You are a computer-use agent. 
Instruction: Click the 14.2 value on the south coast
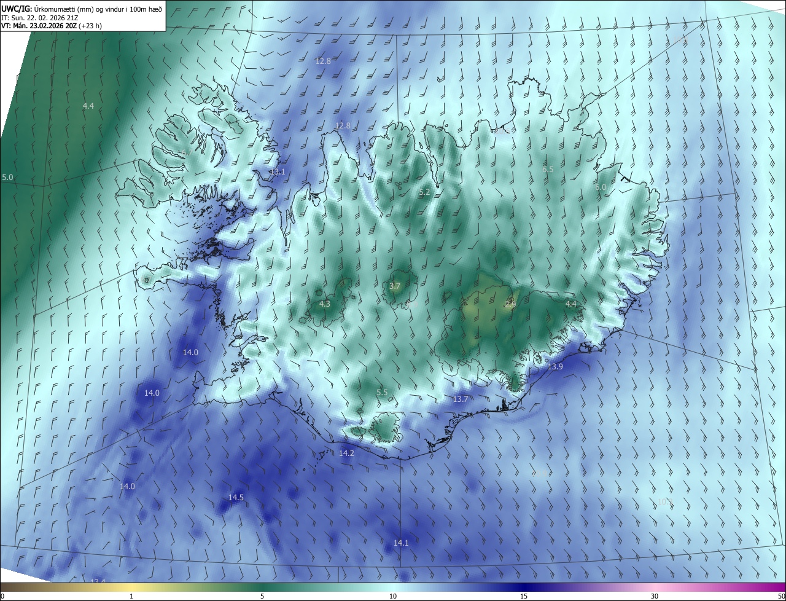tap(346, 453)
